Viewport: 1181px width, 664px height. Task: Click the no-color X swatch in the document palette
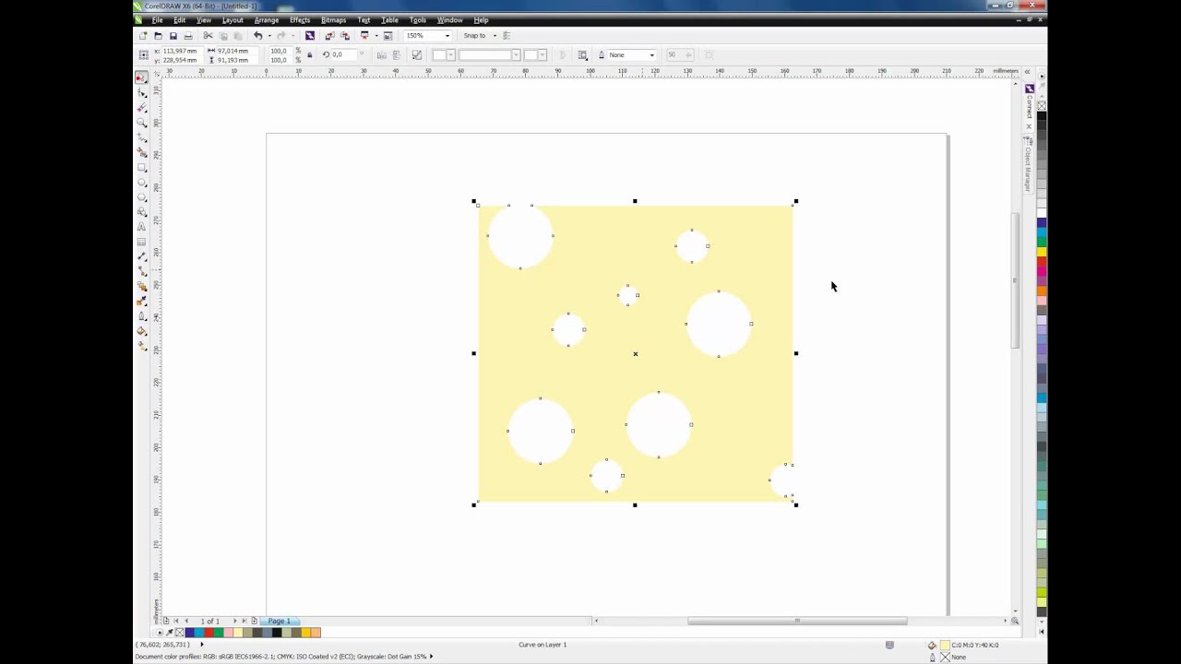click(179, 633)
